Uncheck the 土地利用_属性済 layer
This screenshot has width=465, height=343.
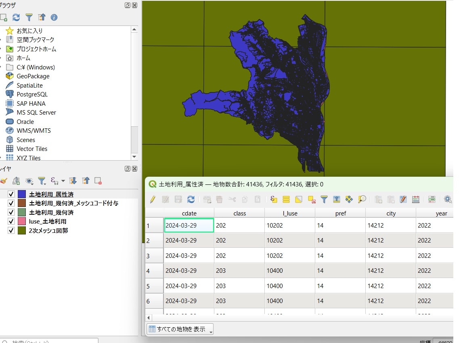point(11,195)
